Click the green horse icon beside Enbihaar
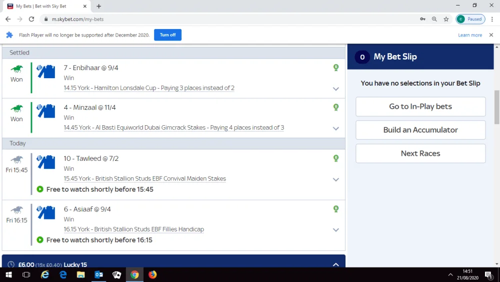Viewport: 500px width, 282px height. click(16, 69)
